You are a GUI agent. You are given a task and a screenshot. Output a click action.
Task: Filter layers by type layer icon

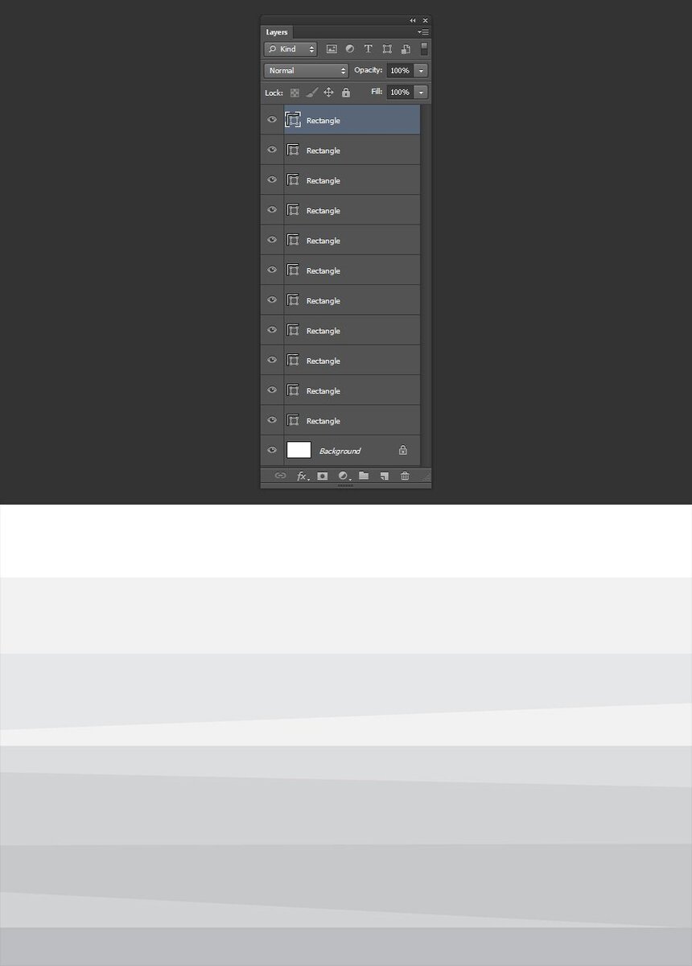click(x=369, y=49)
